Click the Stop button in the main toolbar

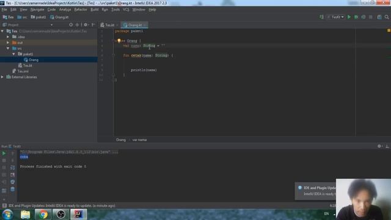click(371, 17)
